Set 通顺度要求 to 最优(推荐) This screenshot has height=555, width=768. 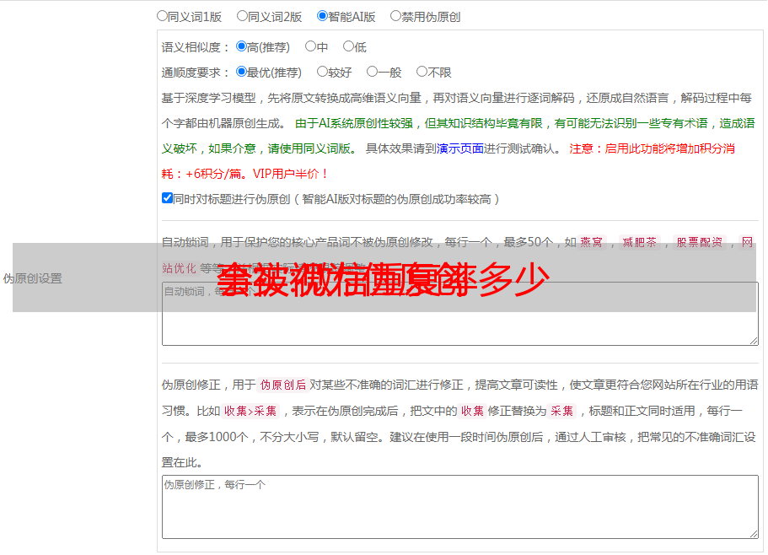242,73
